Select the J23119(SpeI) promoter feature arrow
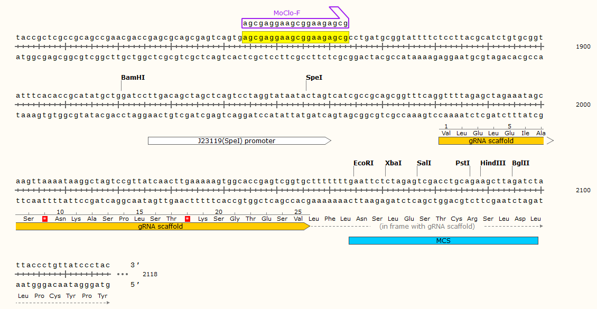This screenshot has width=597, height=309. coord(239,141)
